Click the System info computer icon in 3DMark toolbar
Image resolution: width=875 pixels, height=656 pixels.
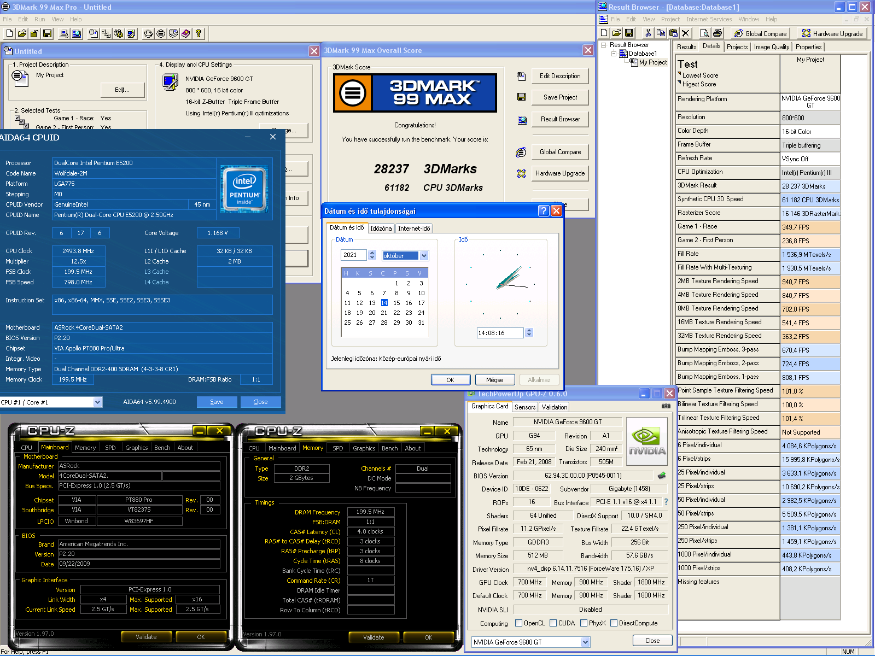pyautogui.click(x=64, y=33)
